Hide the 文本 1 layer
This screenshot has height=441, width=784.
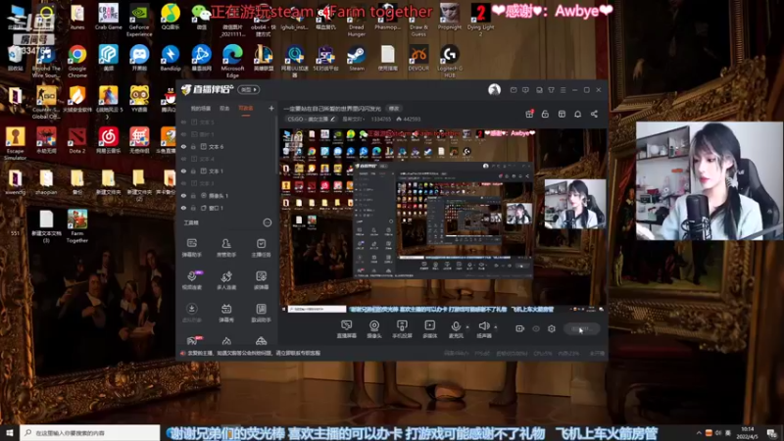pos(183,171)
